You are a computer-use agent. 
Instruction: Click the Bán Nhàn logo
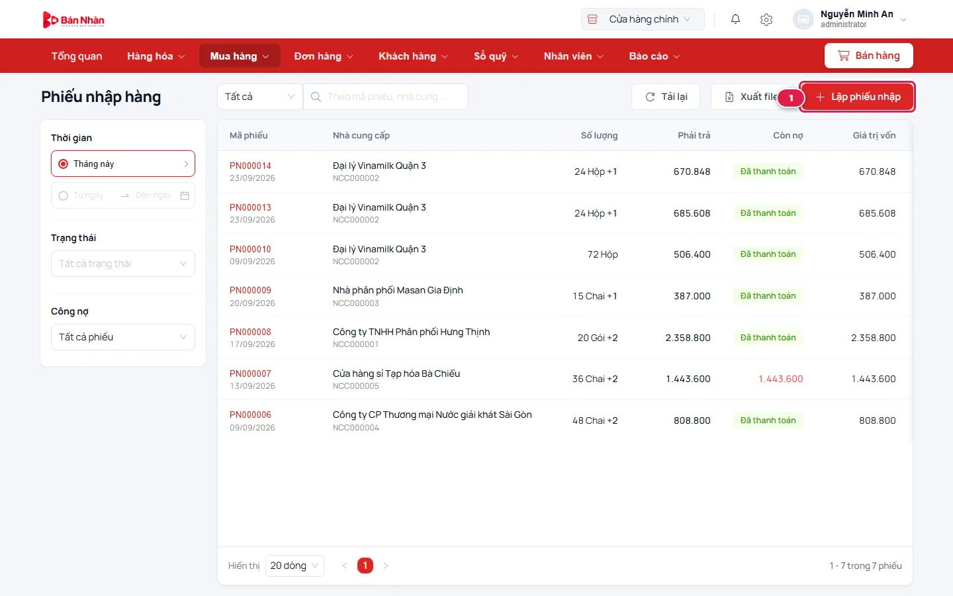click(73, 20)
